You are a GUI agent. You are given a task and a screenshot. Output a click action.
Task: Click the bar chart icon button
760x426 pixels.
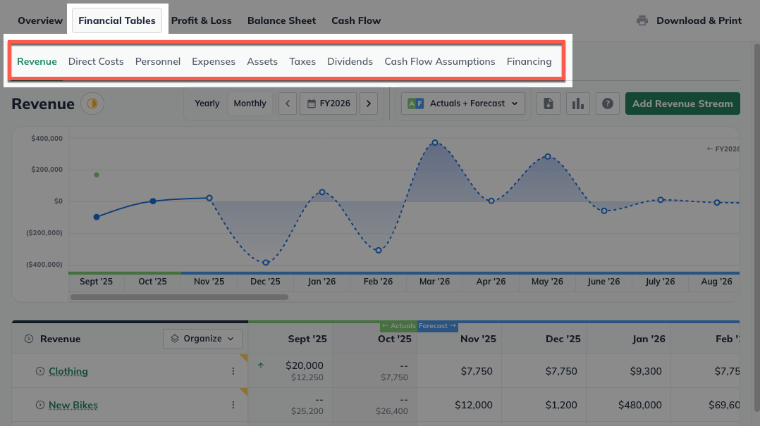pyautogui.click(x=578, y=104)
